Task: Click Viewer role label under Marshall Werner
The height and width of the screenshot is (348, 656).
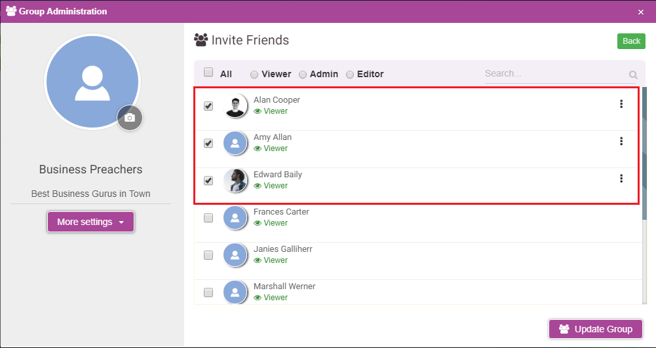Action: click(x=276, y=298)
